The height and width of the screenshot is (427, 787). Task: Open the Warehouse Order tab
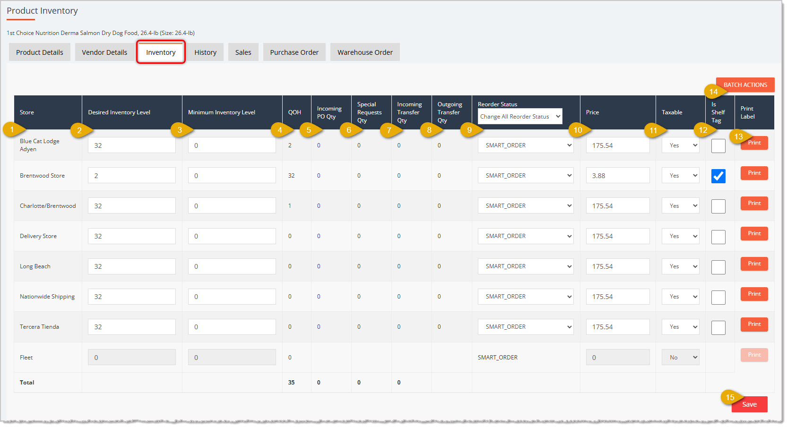pos(365,52)
